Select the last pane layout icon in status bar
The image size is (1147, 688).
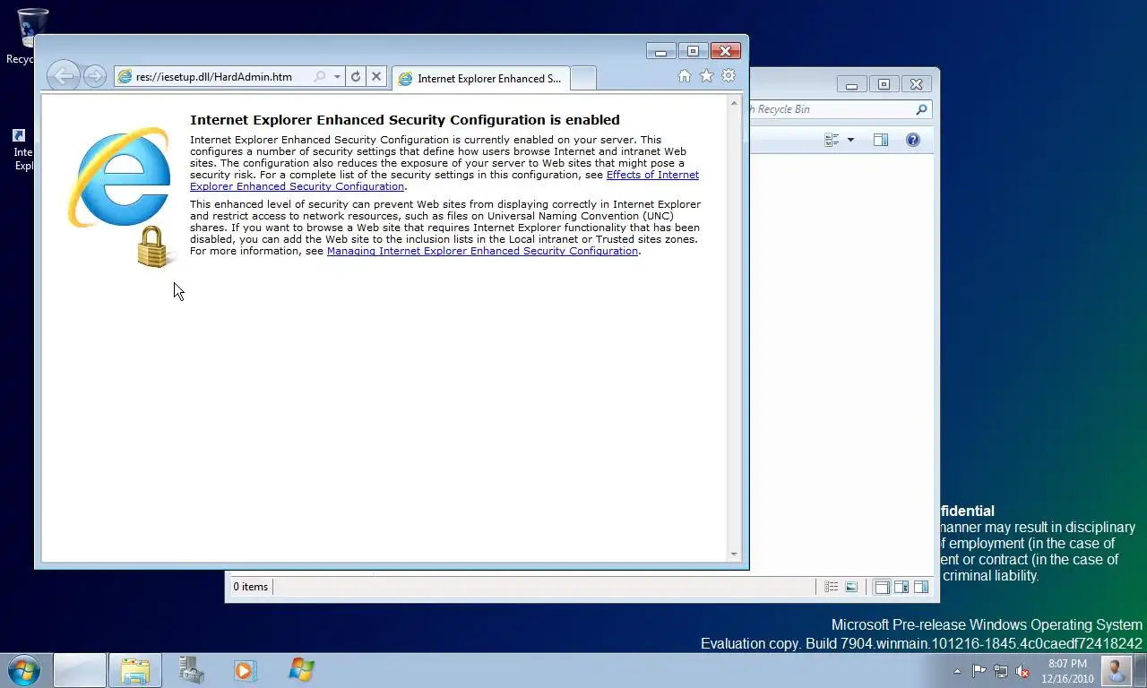[921, 587]
